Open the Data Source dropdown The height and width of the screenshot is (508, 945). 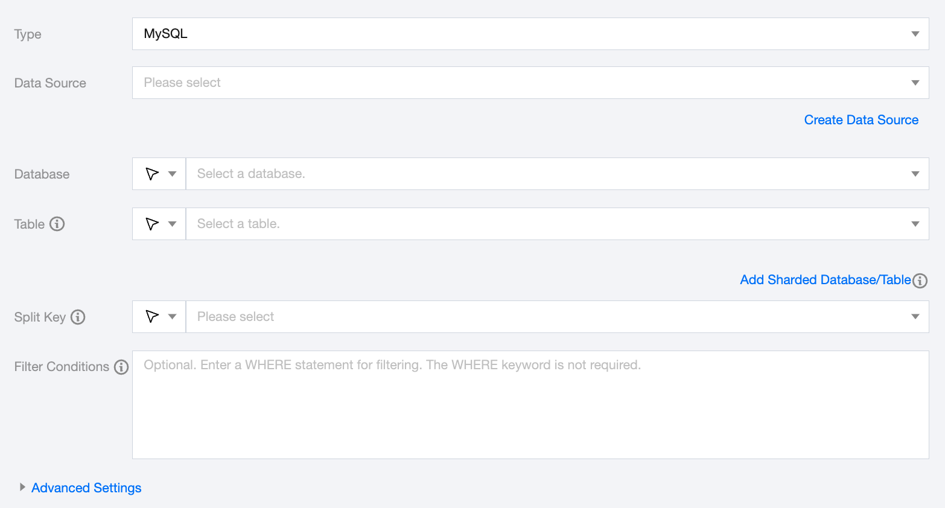(530, 83)
